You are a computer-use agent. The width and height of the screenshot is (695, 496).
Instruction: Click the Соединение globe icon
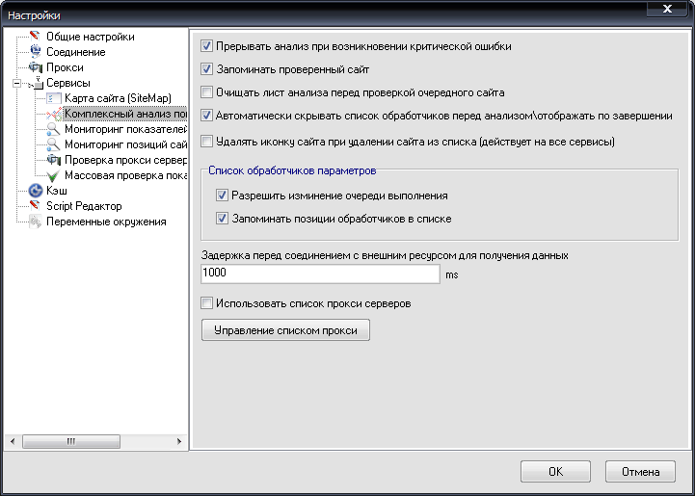36,52
